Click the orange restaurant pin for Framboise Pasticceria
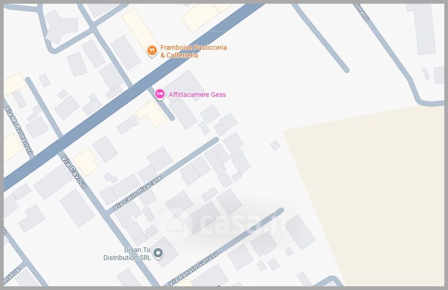 [152, 51]
